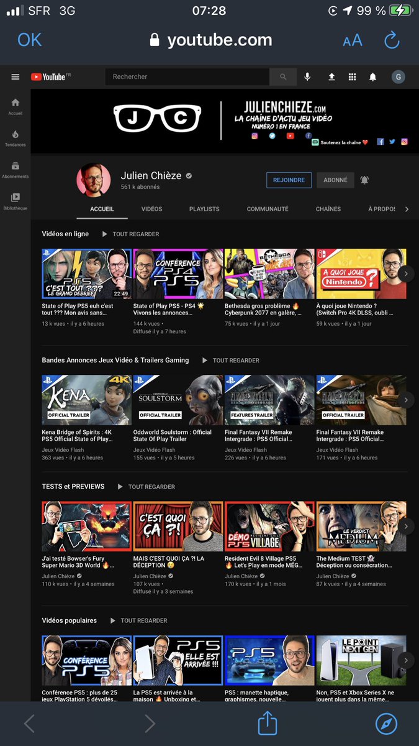Click Jeux Vidéo Flash under Kena video

point(63,450)
